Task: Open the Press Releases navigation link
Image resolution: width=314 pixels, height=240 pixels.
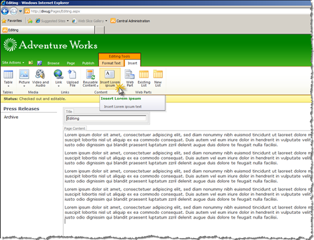Action: [x=22, y=109]
